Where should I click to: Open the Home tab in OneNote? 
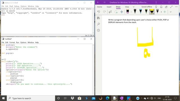click(100, 7)
